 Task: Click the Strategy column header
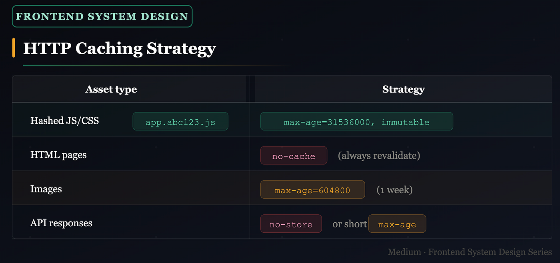pyautogui.click(x=403, y=89)
